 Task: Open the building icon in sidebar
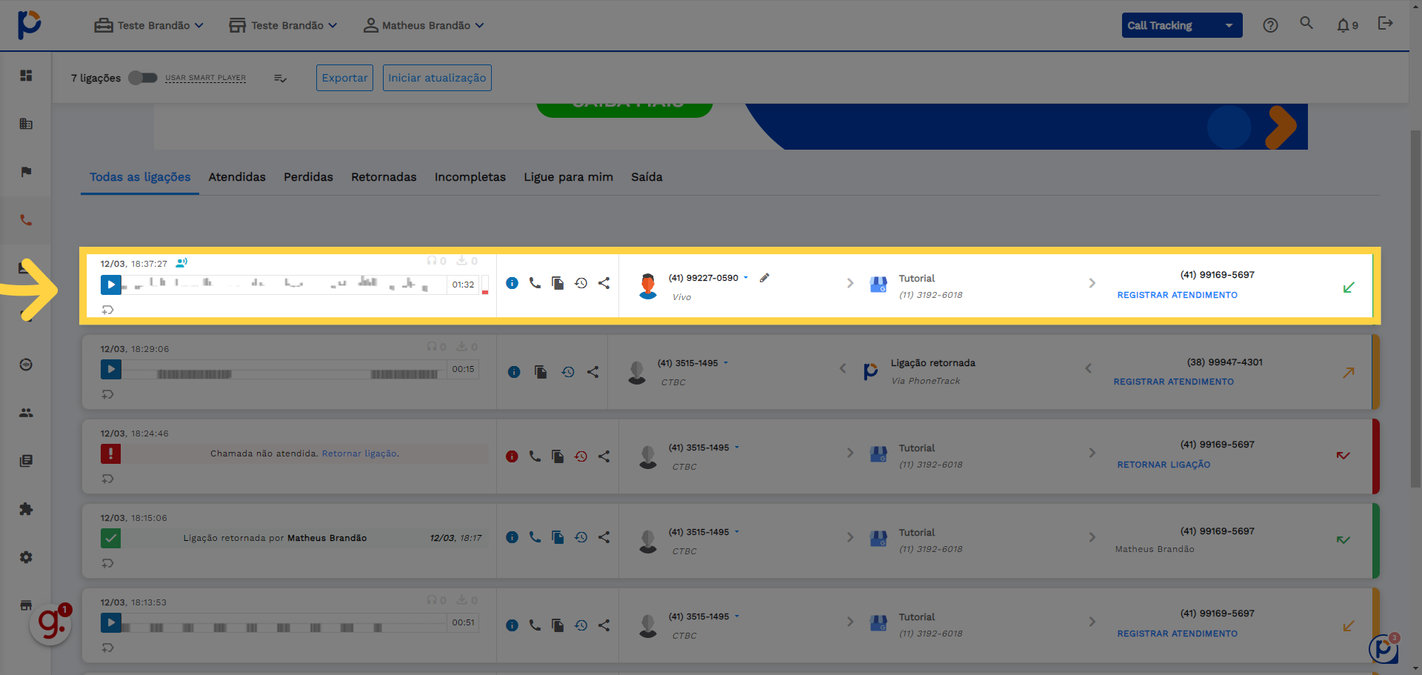26,124
